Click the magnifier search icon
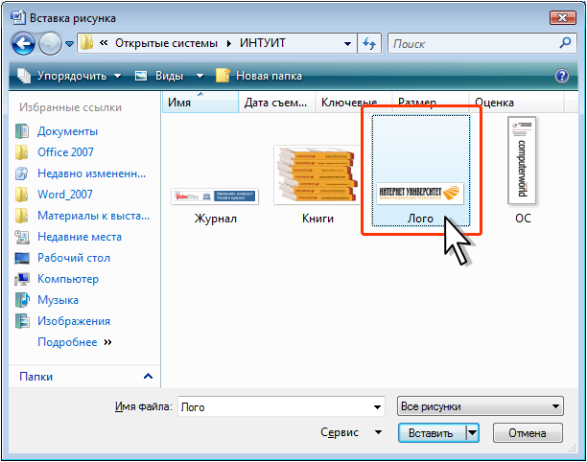587x462 pixels. [x=565, y=43]
